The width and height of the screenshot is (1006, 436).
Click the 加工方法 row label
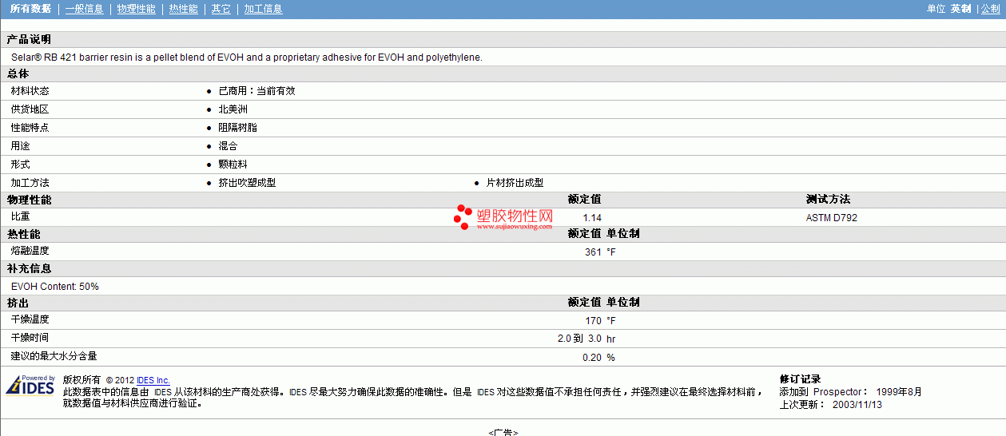point(30,183)
